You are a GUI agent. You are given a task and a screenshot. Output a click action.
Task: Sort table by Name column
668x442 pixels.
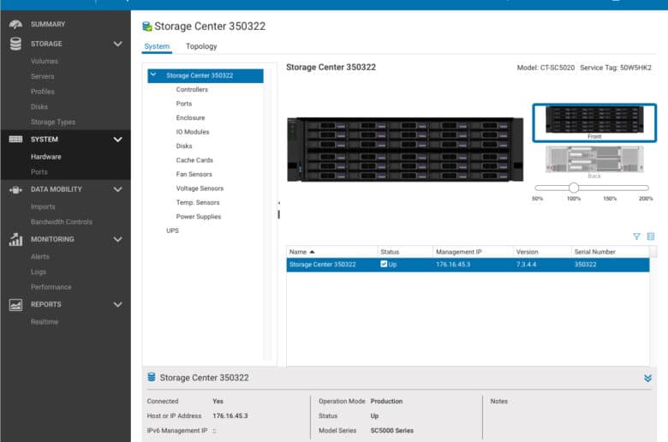coord(332,252)
